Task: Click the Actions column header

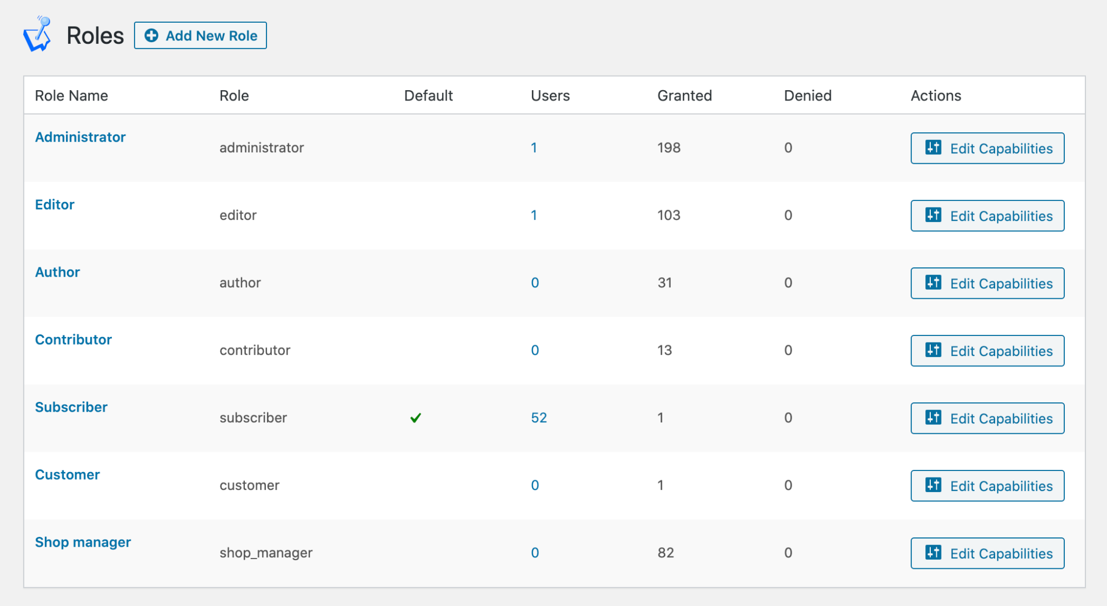Action: coord(936,96)
